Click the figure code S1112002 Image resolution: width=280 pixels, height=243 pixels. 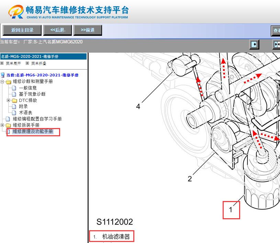point(115,222)
